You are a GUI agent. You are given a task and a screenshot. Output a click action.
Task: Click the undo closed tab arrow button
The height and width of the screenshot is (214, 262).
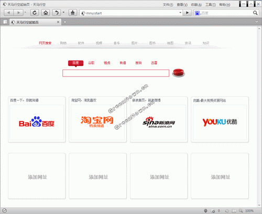(57, 13)
